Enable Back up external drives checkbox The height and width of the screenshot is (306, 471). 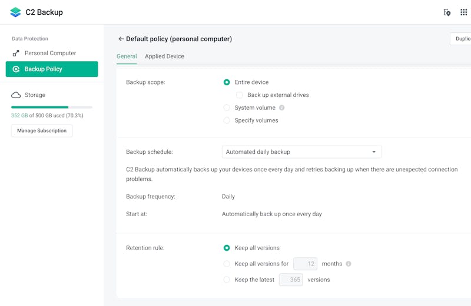[x=240, y=95]
